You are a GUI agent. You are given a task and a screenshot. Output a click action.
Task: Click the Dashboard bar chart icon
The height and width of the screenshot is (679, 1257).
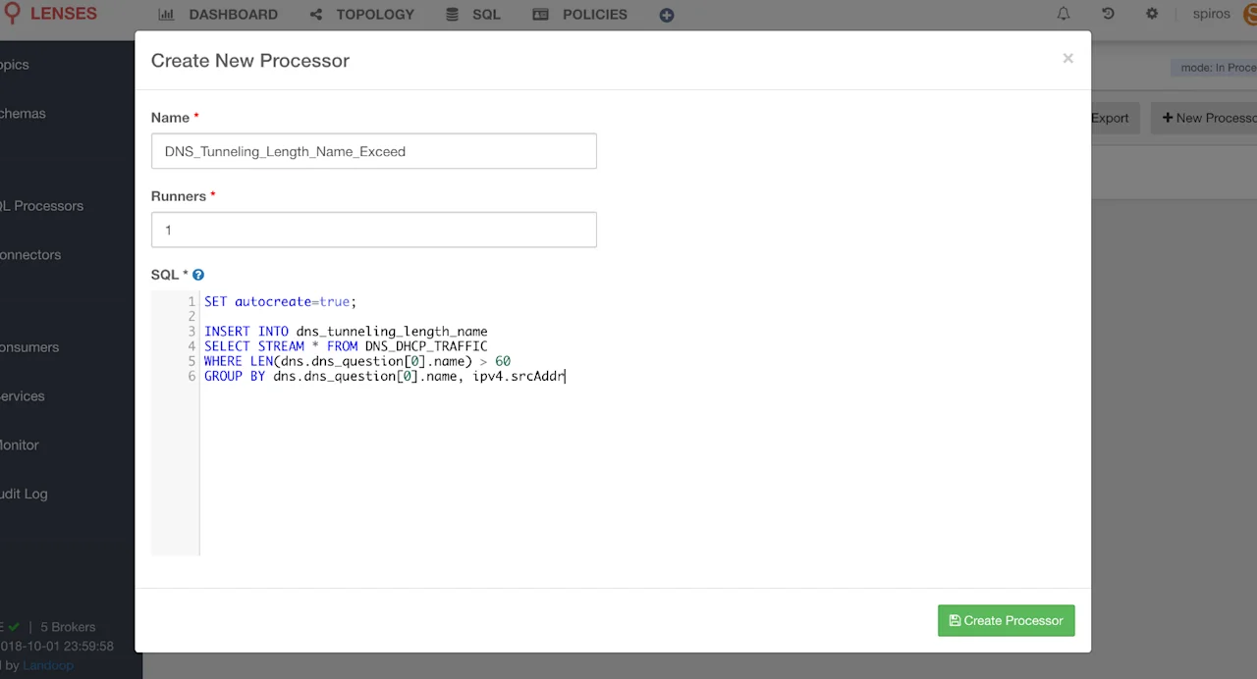click(166, 15)
